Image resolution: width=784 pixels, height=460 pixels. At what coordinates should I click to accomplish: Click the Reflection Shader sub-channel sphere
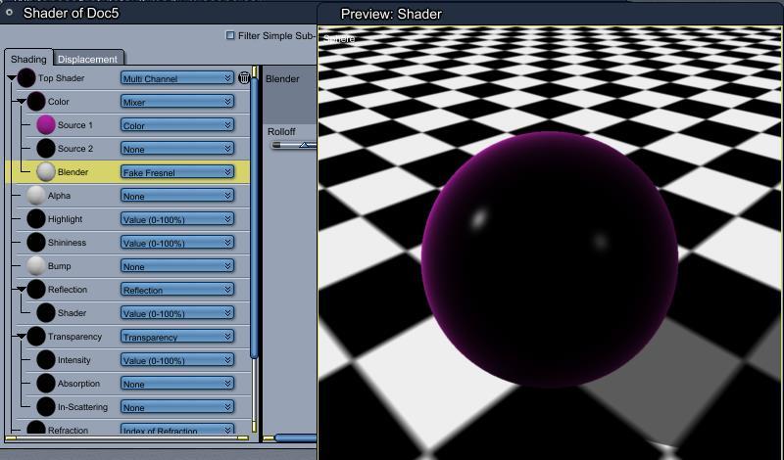(x=46, y=312)
